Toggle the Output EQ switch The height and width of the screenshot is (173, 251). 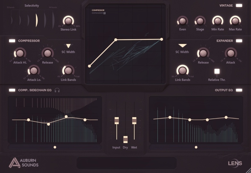(x=239, y=90)
